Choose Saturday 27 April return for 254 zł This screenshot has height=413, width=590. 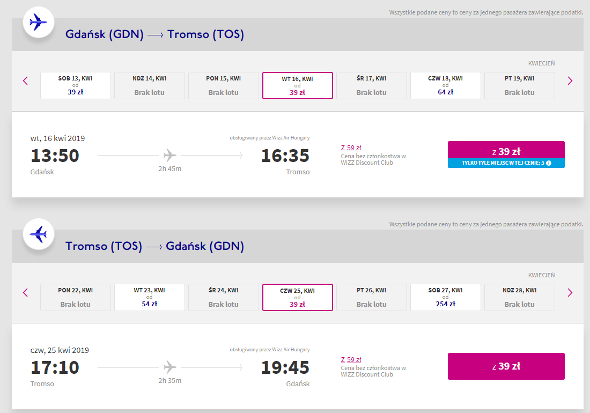point(446,297)
